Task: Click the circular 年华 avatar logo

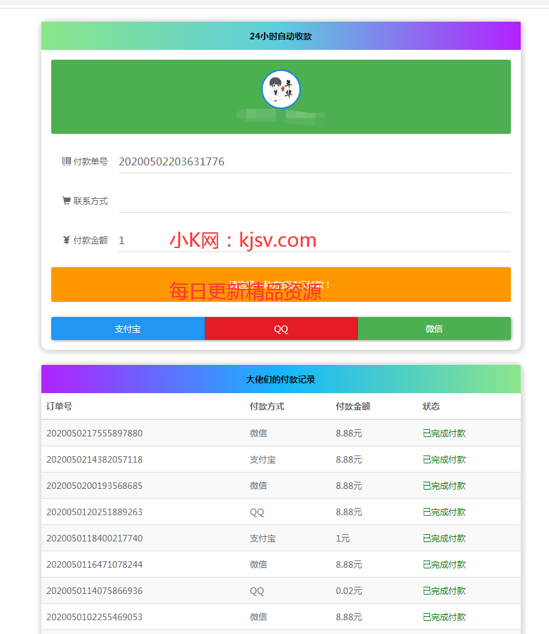Action: point(281,88)
